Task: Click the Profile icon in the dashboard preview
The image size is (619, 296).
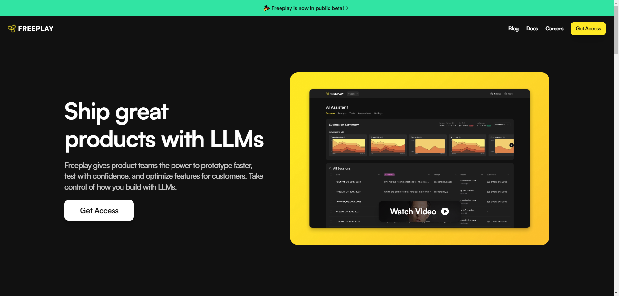Action: (506, 94)
